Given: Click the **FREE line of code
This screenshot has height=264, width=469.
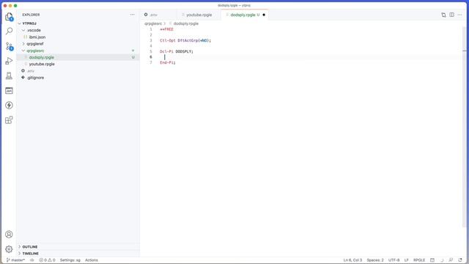Looking at the screenshot, I should [x=166, y=29].
